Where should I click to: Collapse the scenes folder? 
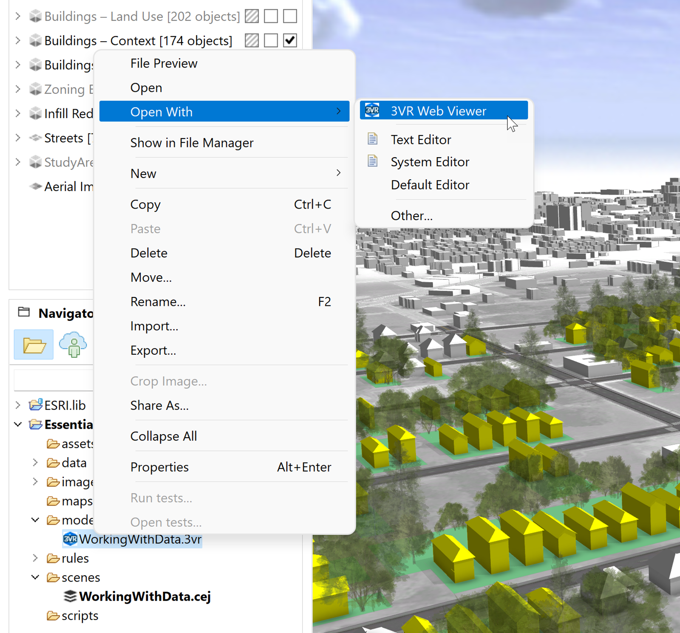36,577
